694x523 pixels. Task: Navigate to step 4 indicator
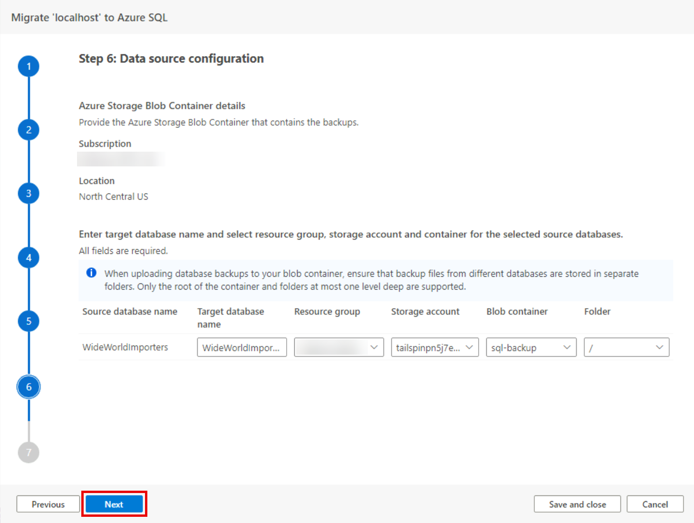pos(29,258)
